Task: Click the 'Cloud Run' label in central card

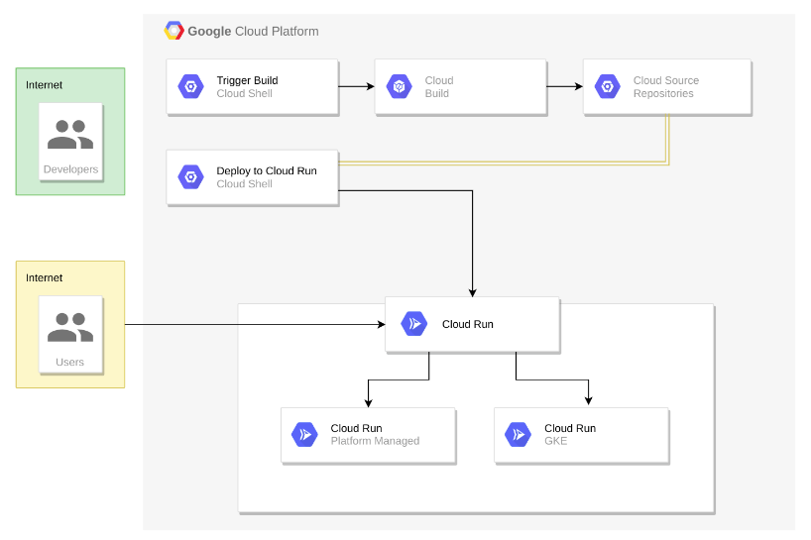Action: coord(468,324)
